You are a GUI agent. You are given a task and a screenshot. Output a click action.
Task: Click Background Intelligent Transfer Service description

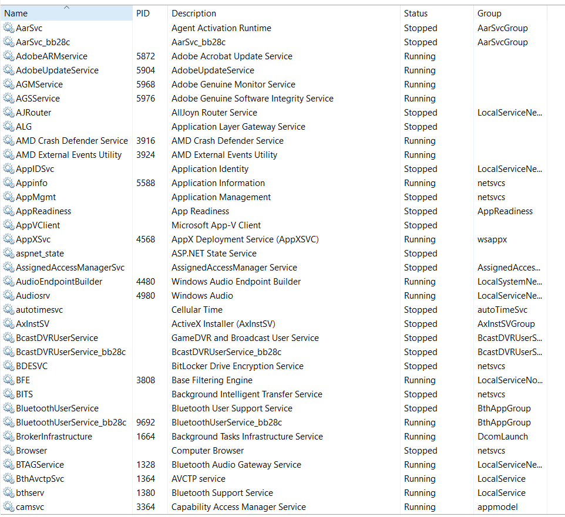247,394
